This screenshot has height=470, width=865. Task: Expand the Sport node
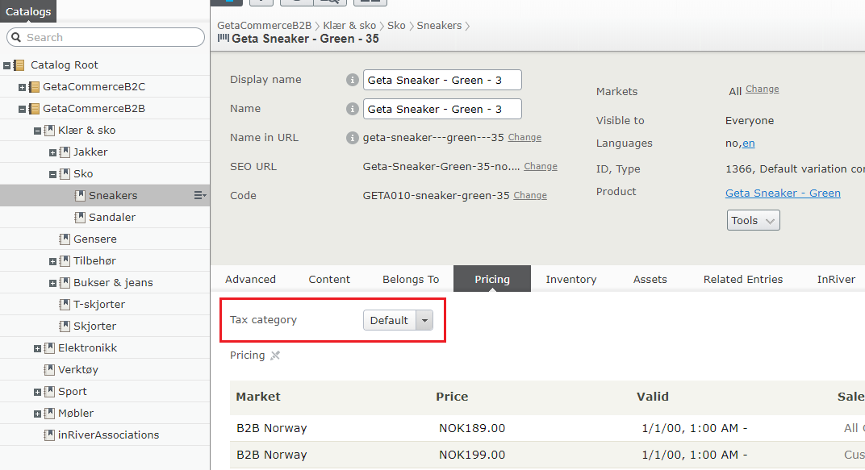coord(37,393)
